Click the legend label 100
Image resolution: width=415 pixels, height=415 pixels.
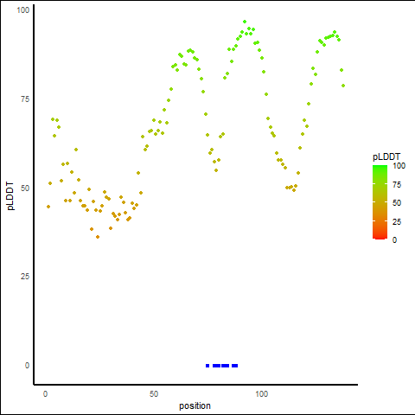[x=399, y=166]
